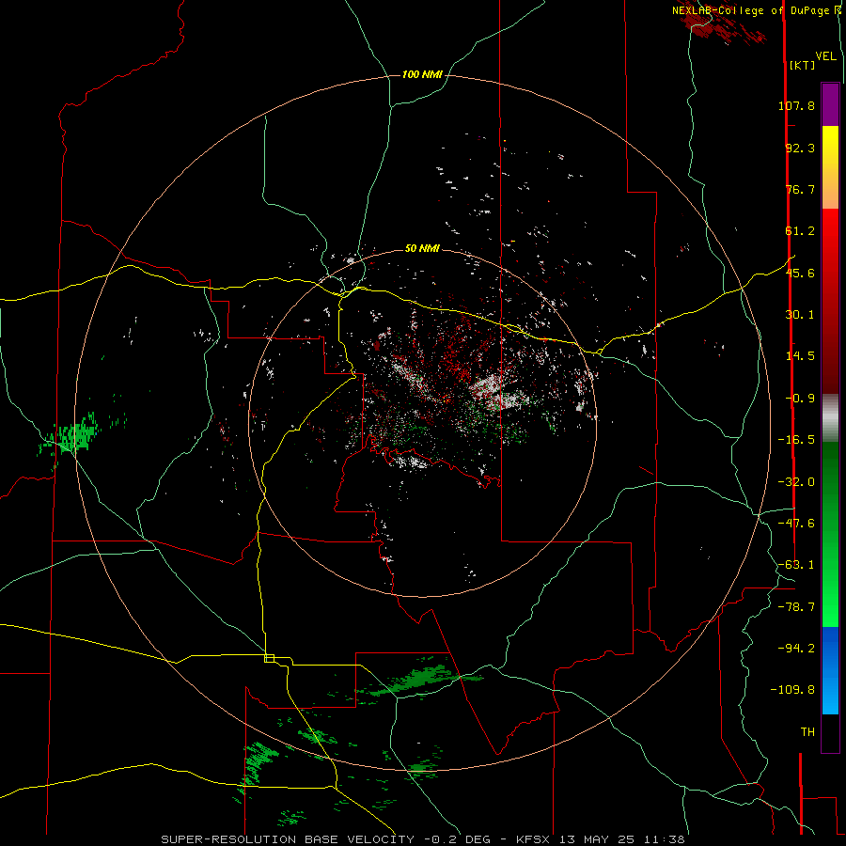Click the TH legend label
846x846 pixels.
pos(807,732)
